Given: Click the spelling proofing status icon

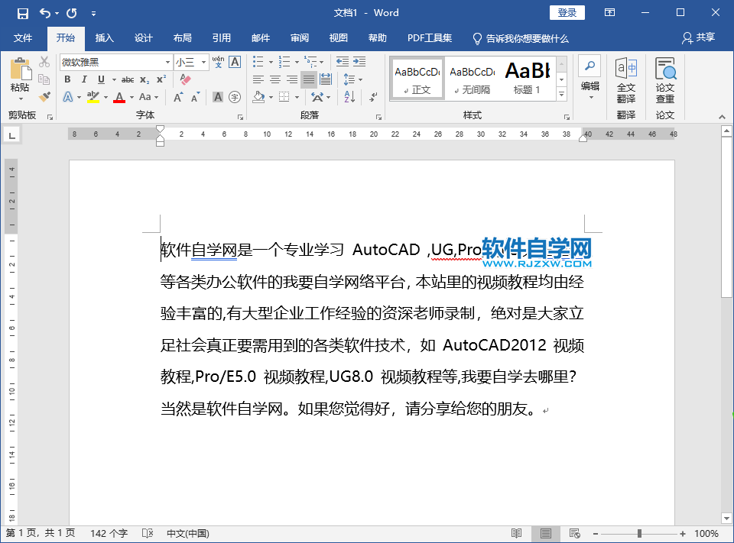Looking at the screenshot, I should [148, 533].
